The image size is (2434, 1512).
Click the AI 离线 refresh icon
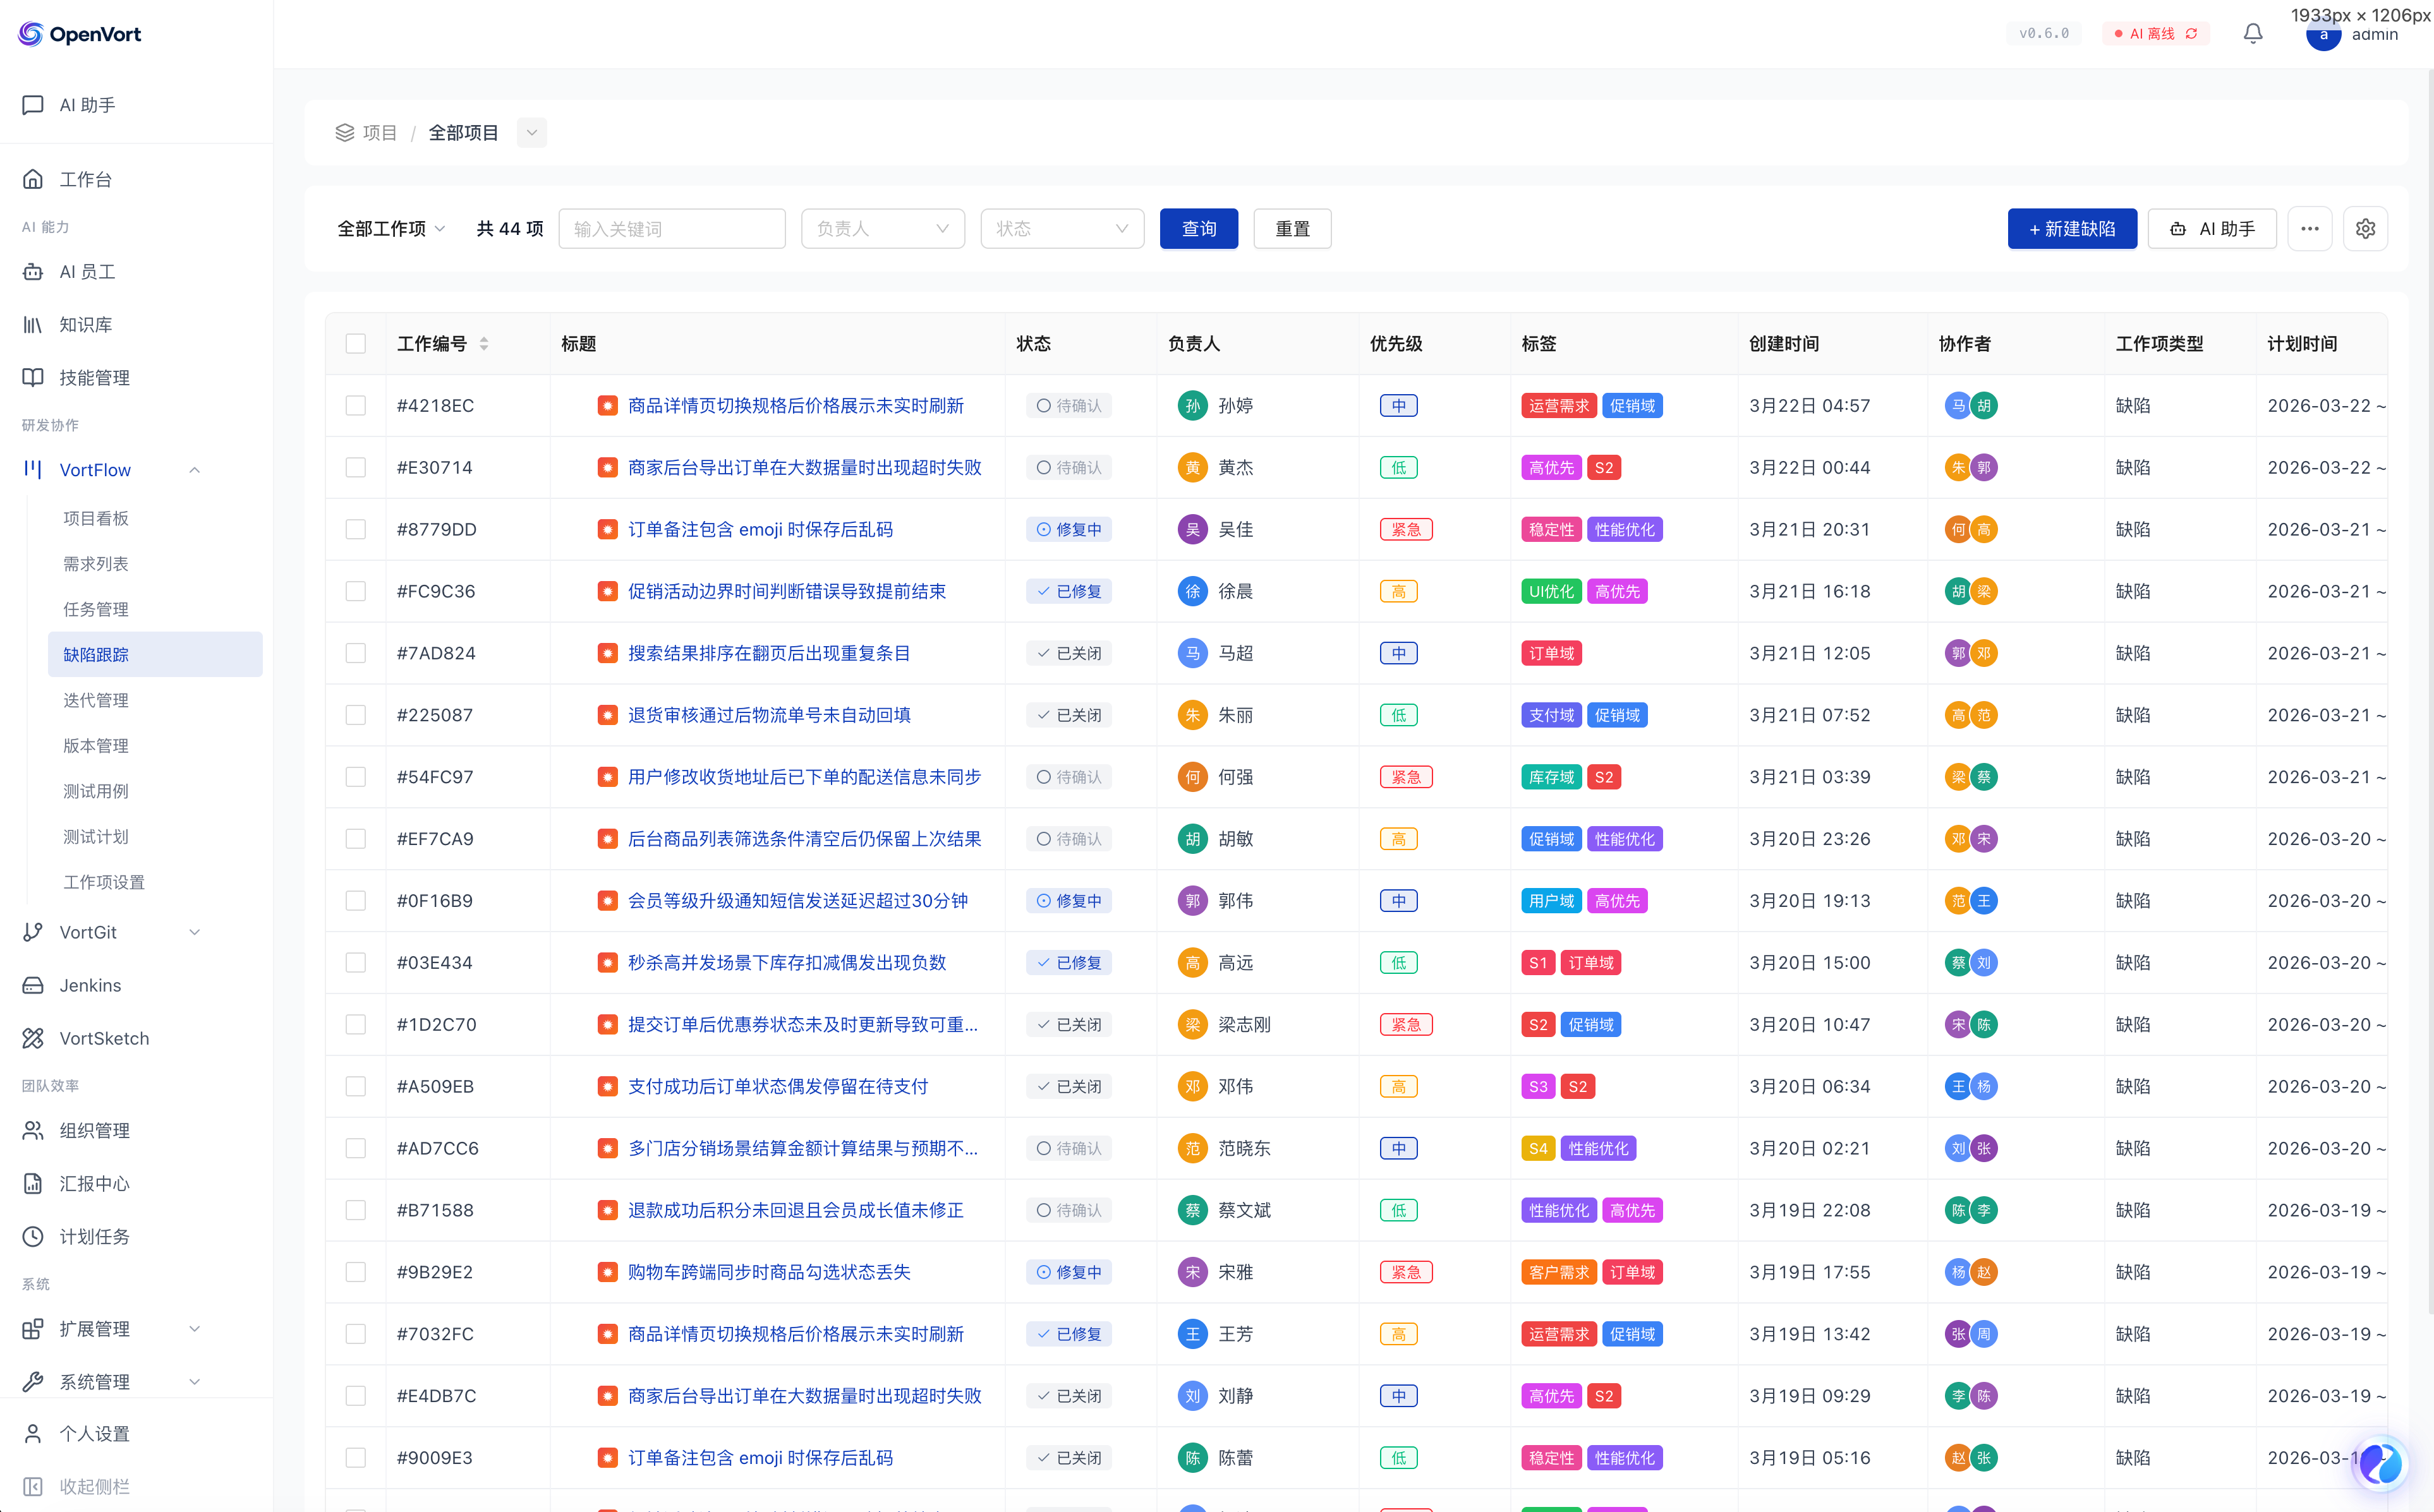click(2192, 34)
